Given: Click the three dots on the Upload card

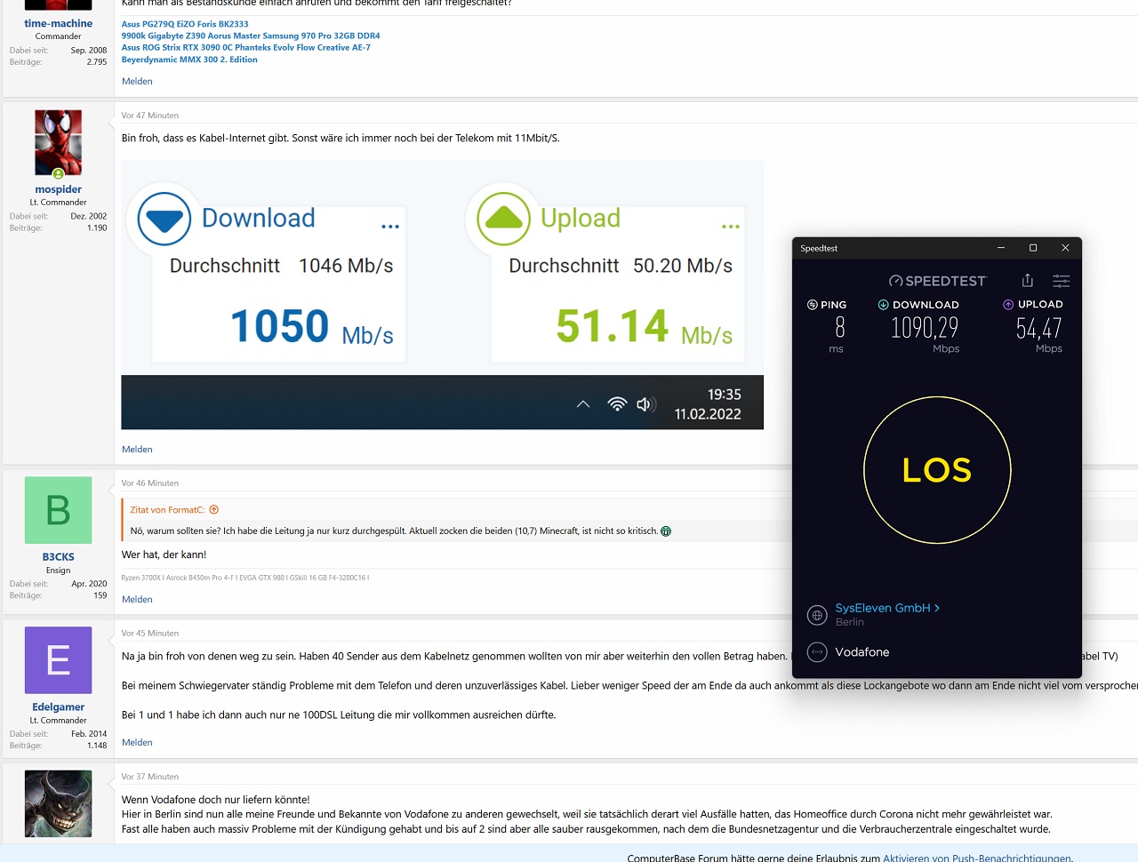Looking at the screenshot, I should (x=731, y=227).
